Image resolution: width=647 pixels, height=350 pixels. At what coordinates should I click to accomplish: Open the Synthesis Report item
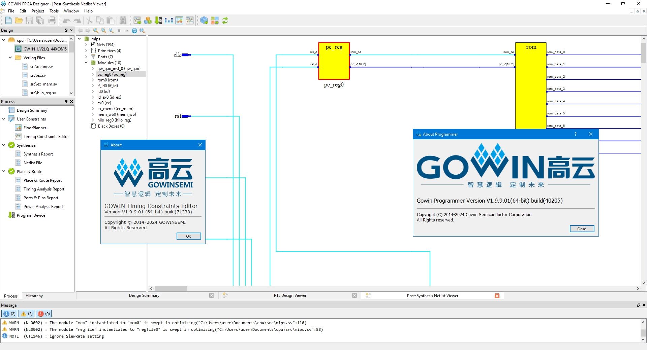pos(38,154)
